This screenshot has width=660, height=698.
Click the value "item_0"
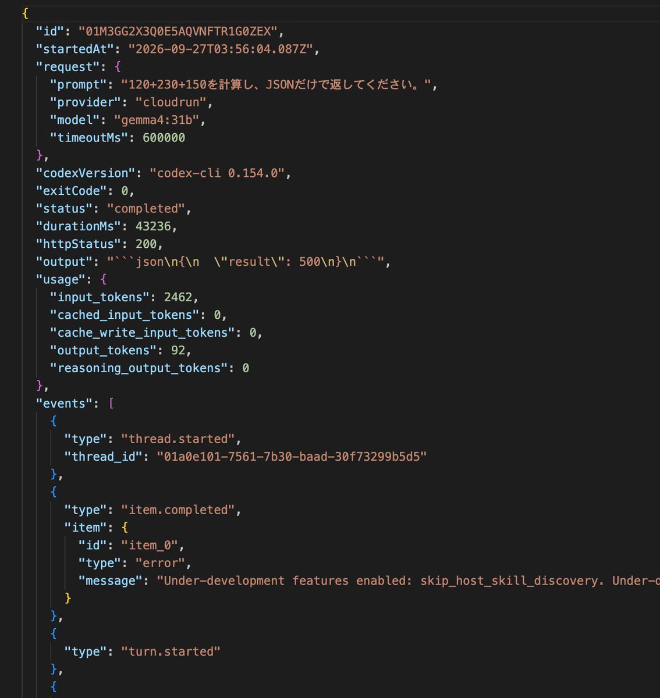point(153,545)
